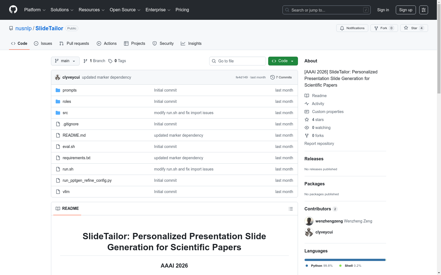The image size is (441, 275).
Task: Click the Search or jump to field
Action: coord(327,10)
